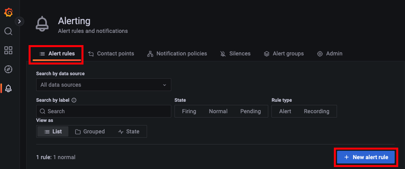Focus the Search by label input field
Viewport: 405px width, 169px height.
tap(104, 111)
